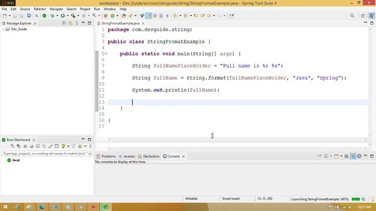Viewport: 376px width, 211px height.
Task: Switch to the Javadoc tab
Action: point(127,156)
